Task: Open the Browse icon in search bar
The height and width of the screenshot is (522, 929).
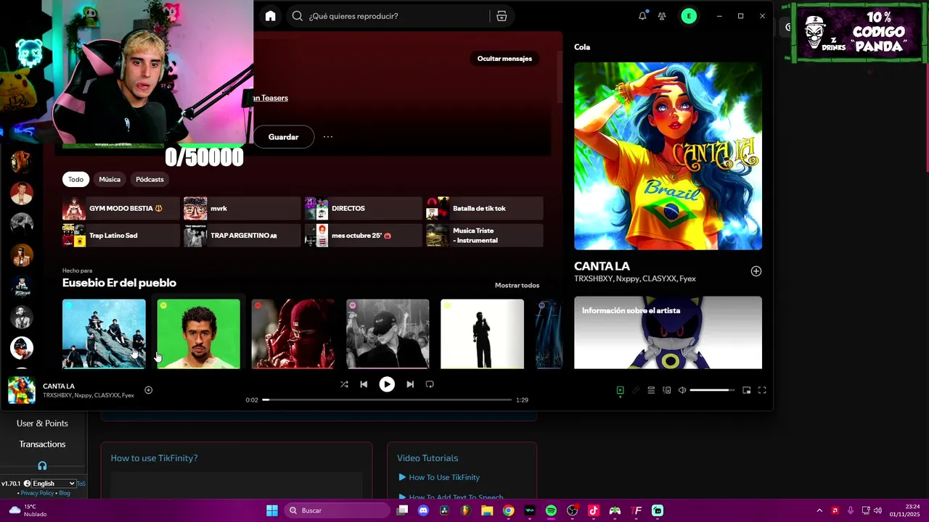Action: click(x=502, y=16)
